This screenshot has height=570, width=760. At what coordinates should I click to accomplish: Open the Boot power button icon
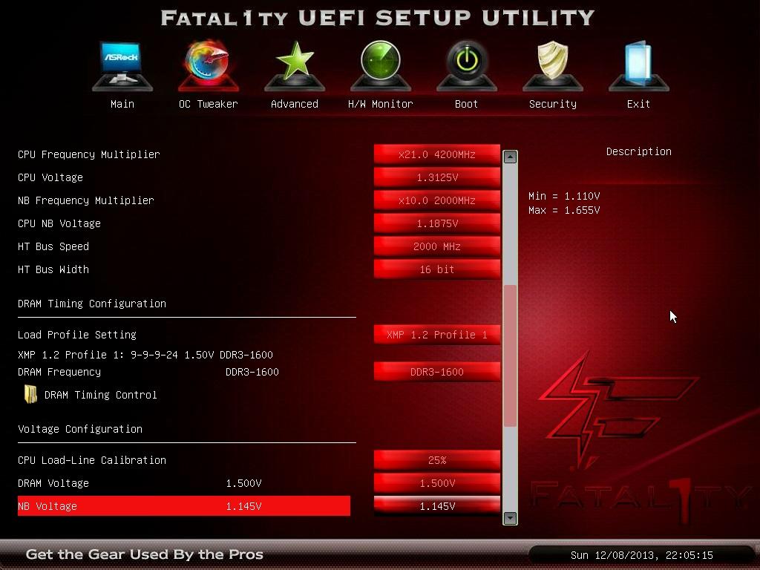pos(466,65)
